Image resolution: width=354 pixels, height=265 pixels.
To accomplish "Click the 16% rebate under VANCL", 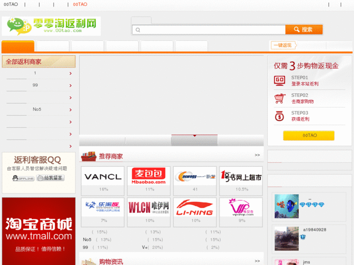I will click(104, 189).
